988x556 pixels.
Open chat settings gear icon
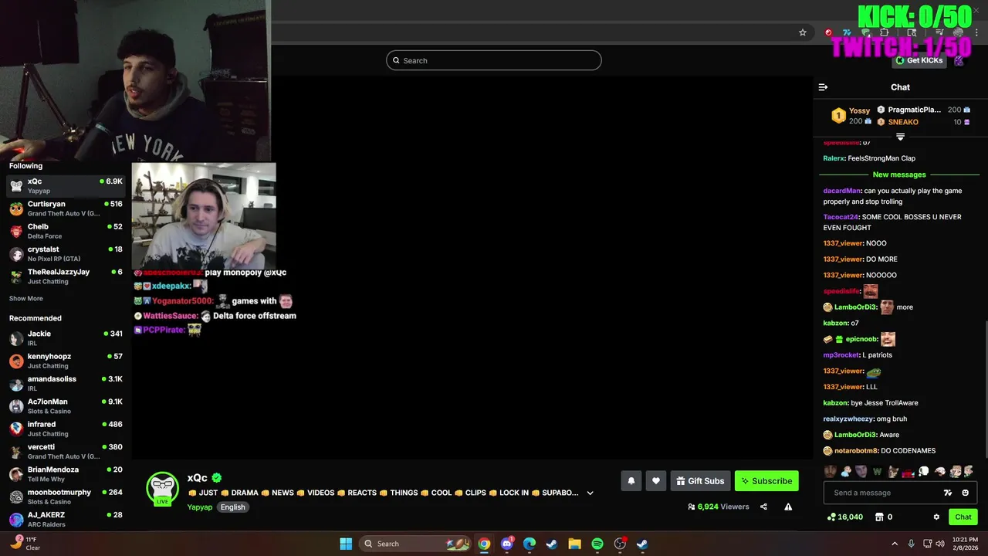click(x=936, y=517)
